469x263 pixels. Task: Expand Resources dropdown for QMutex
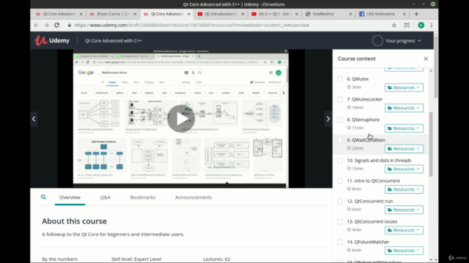404,88
